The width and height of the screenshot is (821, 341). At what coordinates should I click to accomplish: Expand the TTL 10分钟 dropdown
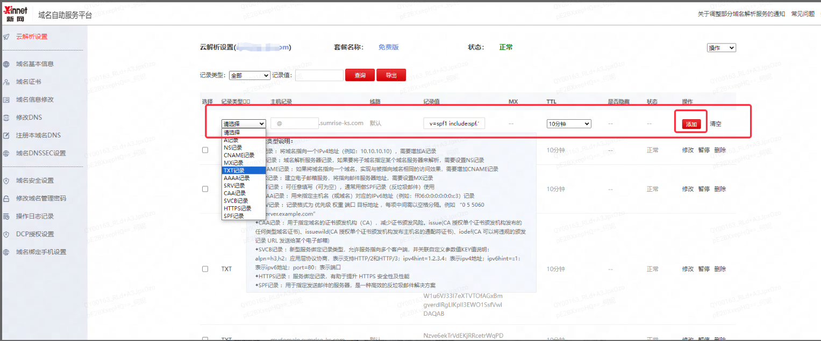coord(569,124)
